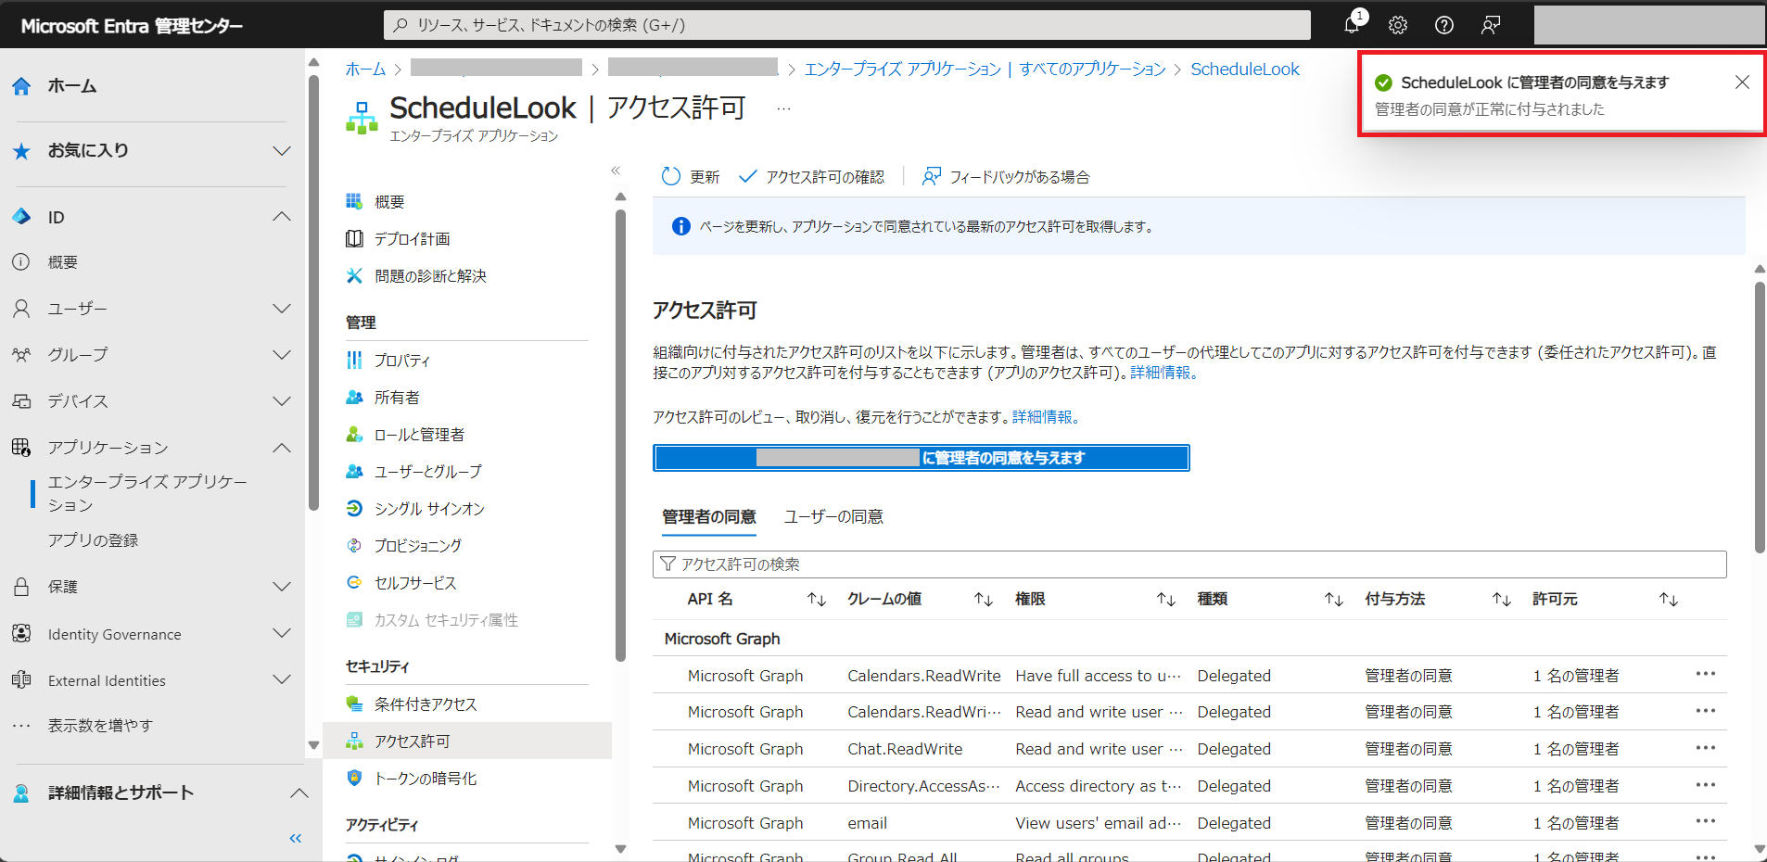The width and height of the screenshot is (1767, 862).
Task: Collapse 詳細情報とサポート chevron
Action: [299, 792]
